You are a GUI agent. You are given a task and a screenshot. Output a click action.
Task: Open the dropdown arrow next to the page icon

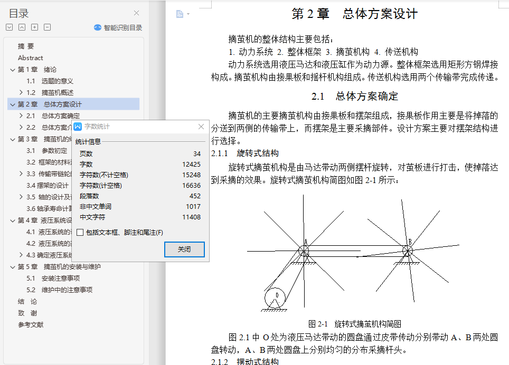[x=188, y=14]
